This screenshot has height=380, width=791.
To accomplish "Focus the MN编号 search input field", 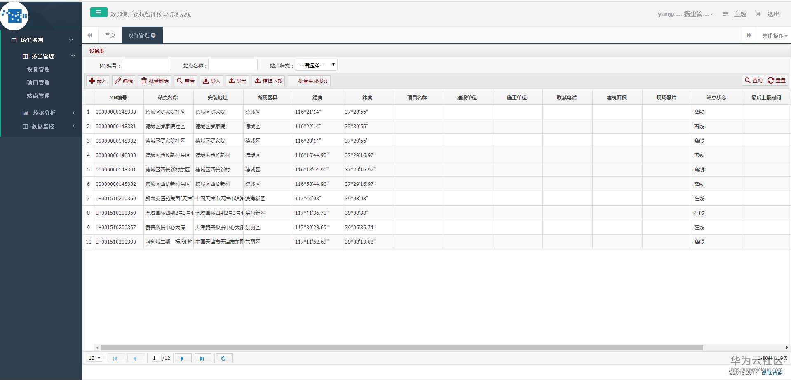I will [146, 65].
